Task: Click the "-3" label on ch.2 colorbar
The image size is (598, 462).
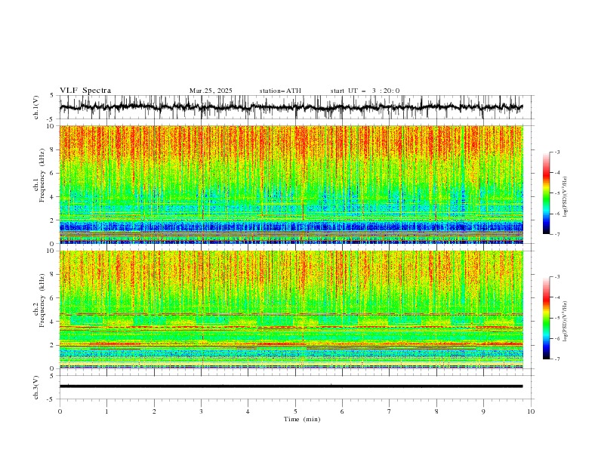Action: coord(557,277)
